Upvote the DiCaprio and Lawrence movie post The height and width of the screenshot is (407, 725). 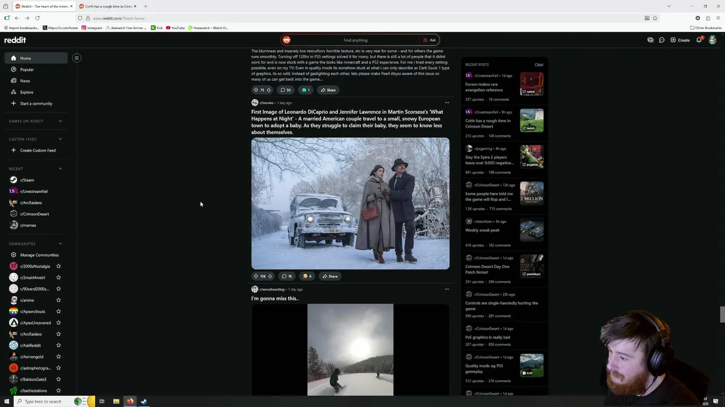point(255,276)
